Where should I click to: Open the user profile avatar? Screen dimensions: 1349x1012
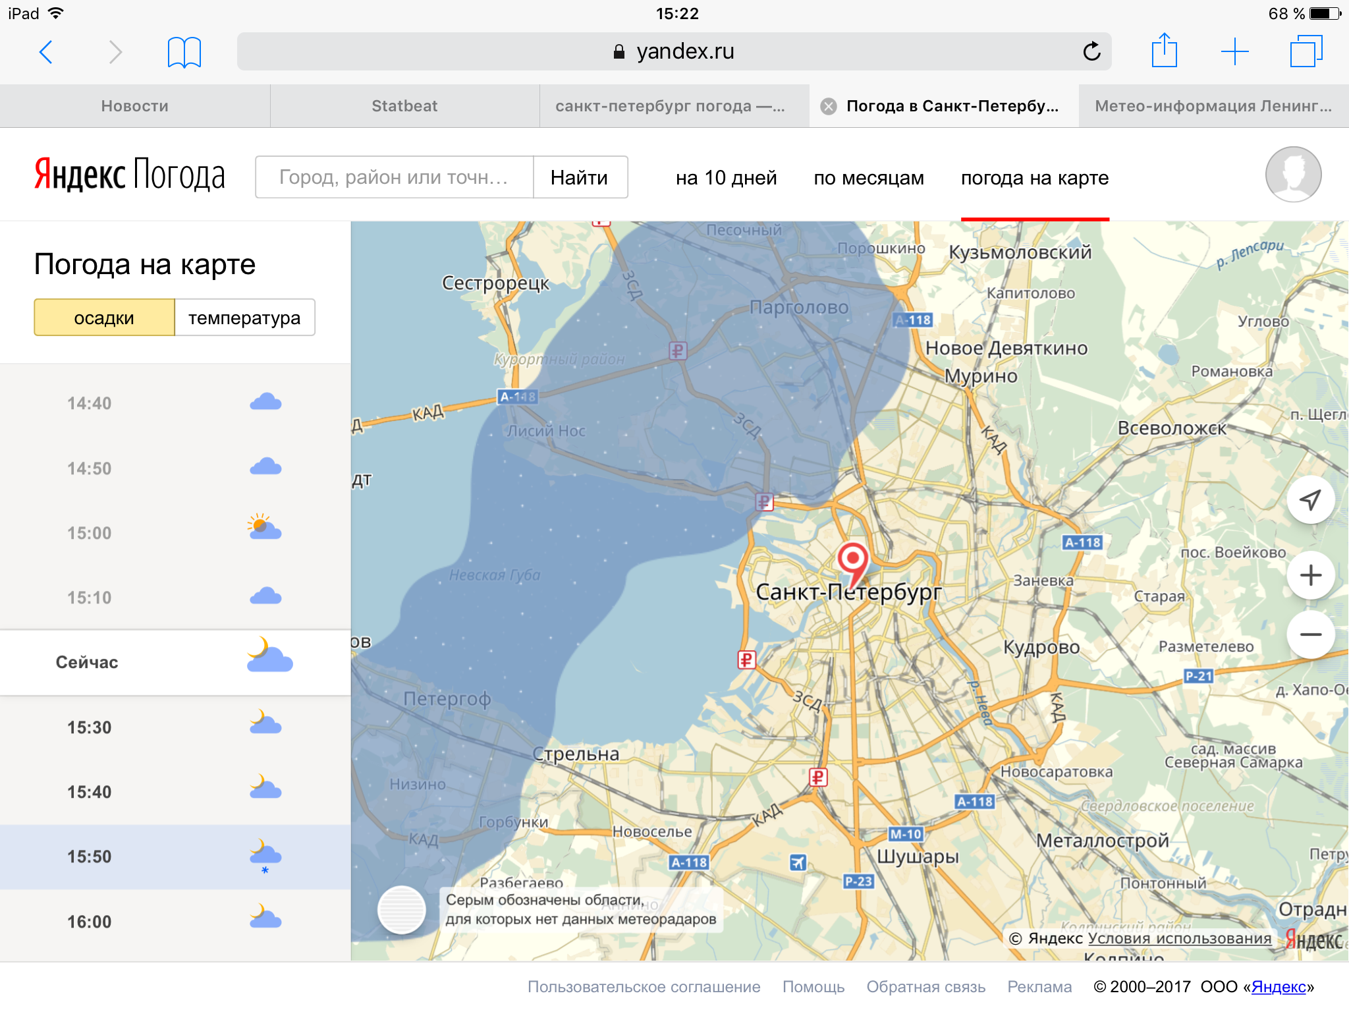1293,174
